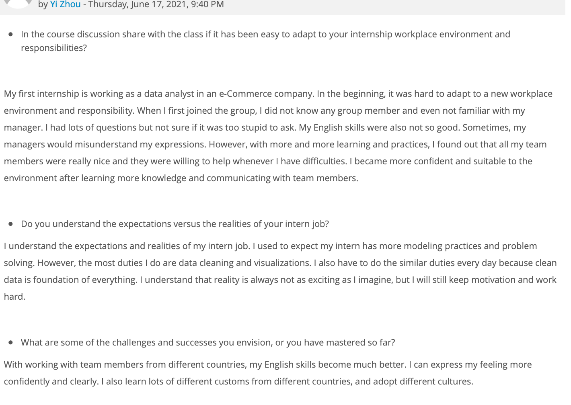The width and height of the screenshot is (571, 405).
Task: Click the line starting 'With working with team members'
Action: click(268, 365)
